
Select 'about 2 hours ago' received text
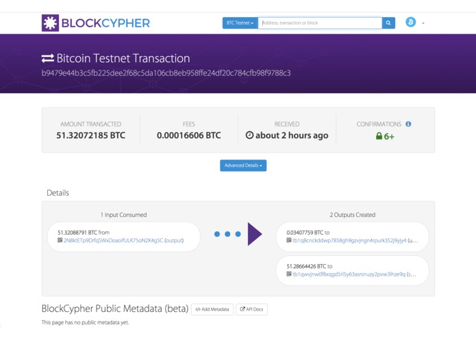(292, 135)
